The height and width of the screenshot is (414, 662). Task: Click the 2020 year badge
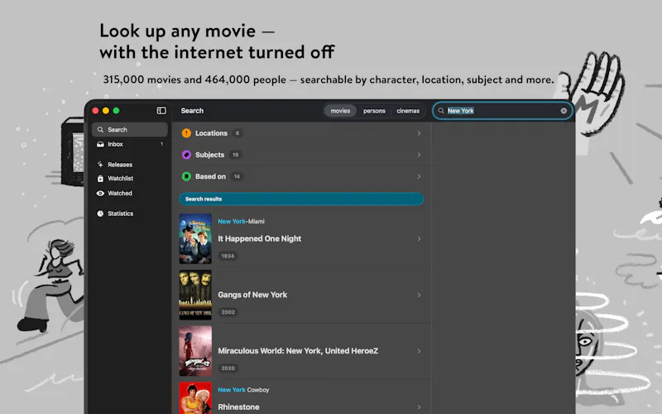pyautogui.click(x=228, y=368)
